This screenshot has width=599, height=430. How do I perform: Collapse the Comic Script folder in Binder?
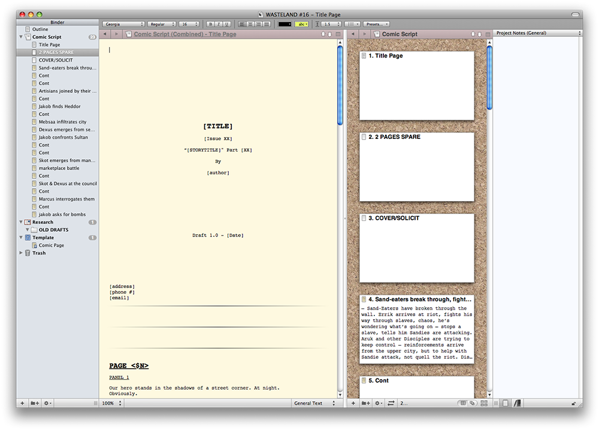pos(22,37)
